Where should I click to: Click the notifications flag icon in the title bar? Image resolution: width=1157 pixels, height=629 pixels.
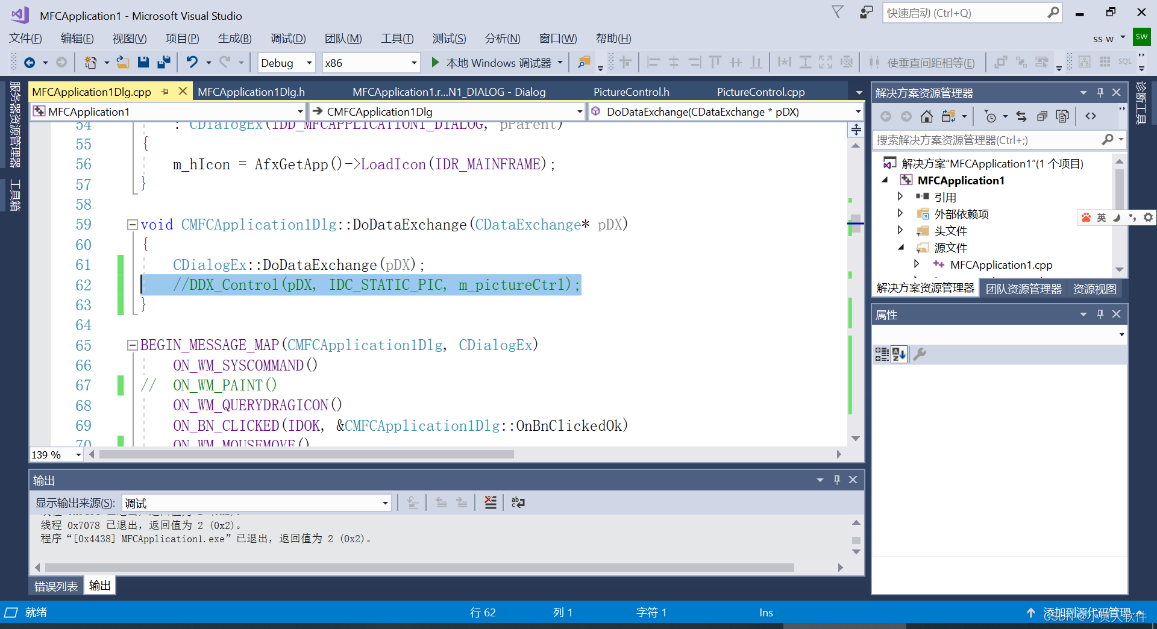click(838, 12)
